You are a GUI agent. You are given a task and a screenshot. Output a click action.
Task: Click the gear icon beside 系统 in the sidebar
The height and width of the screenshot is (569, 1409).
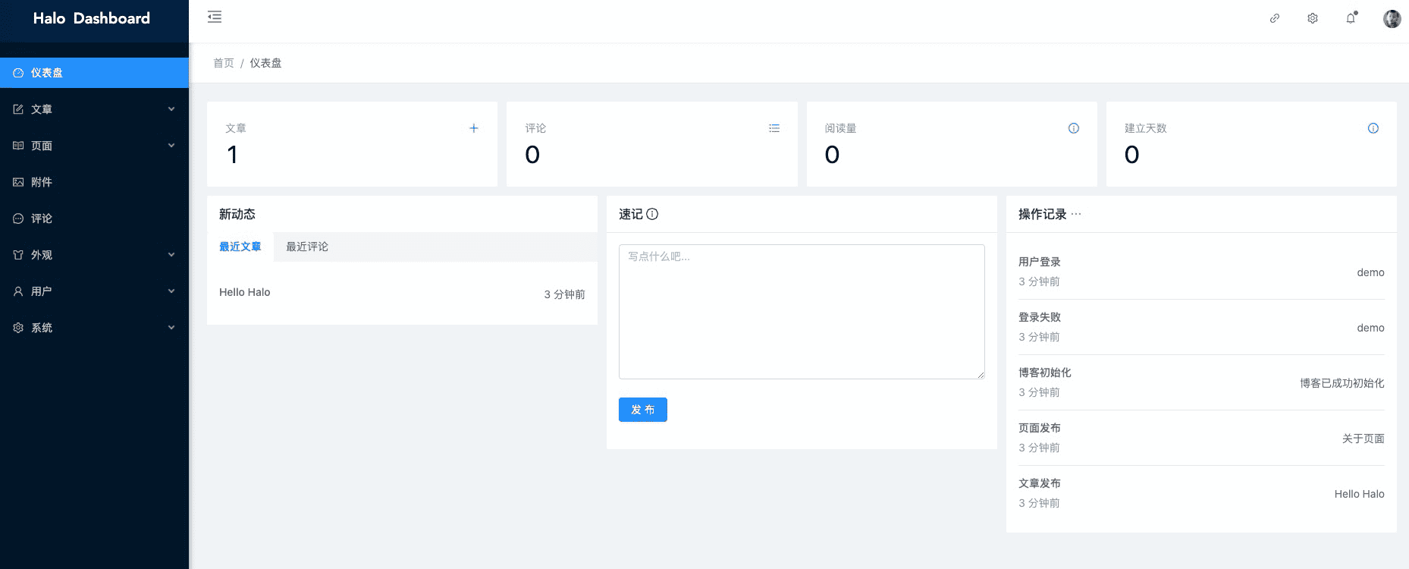pos(18,328)
